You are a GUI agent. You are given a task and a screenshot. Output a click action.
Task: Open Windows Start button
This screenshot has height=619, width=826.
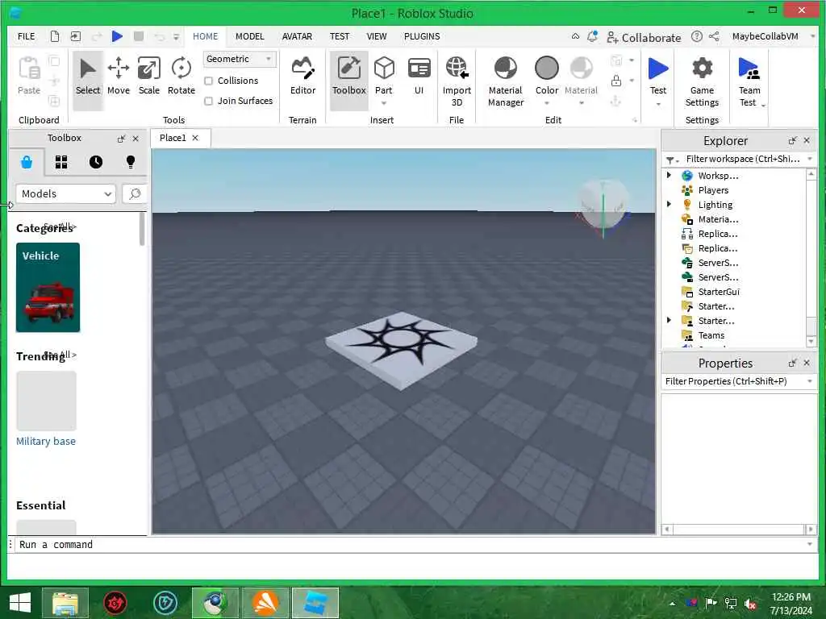20,603
